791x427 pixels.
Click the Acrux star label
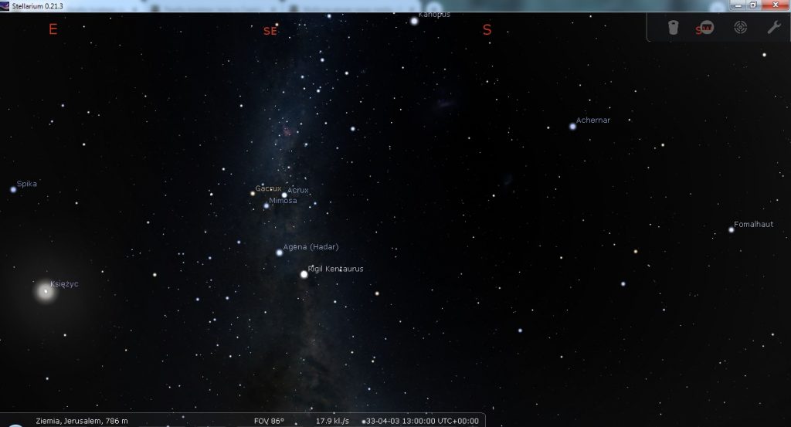point(297,190)
